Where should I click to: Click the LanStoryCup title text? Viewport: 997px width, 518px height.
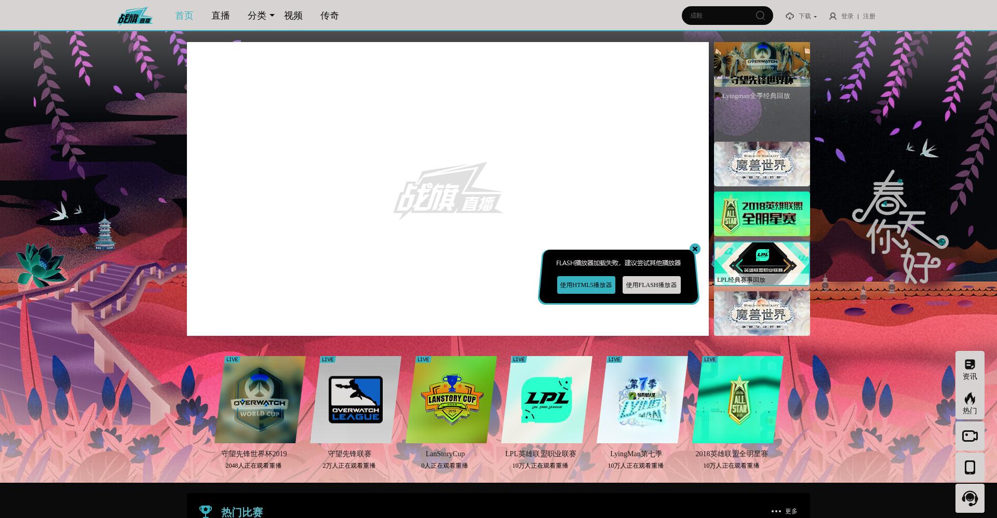[445, 454]
